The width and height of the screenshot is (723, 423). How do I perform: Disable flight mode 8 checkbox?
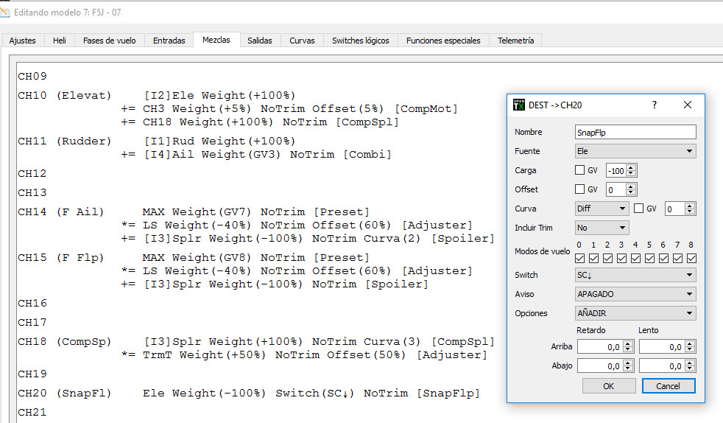691,258
